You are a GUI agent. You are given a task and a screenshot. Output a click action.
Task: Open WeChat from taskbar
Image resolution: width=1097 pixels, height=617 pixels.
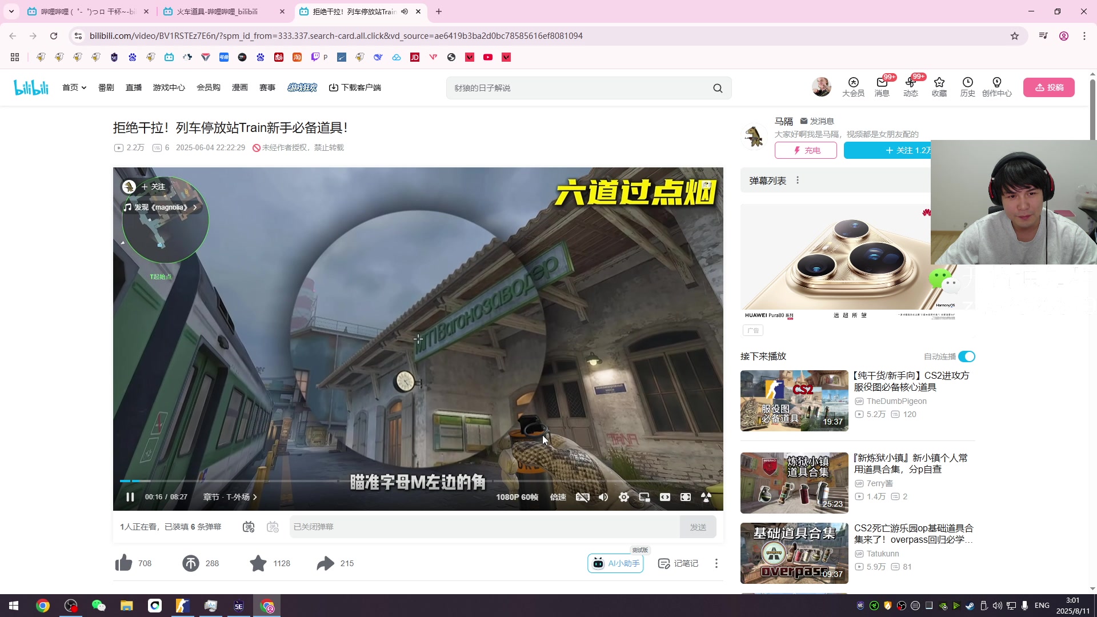99,606
